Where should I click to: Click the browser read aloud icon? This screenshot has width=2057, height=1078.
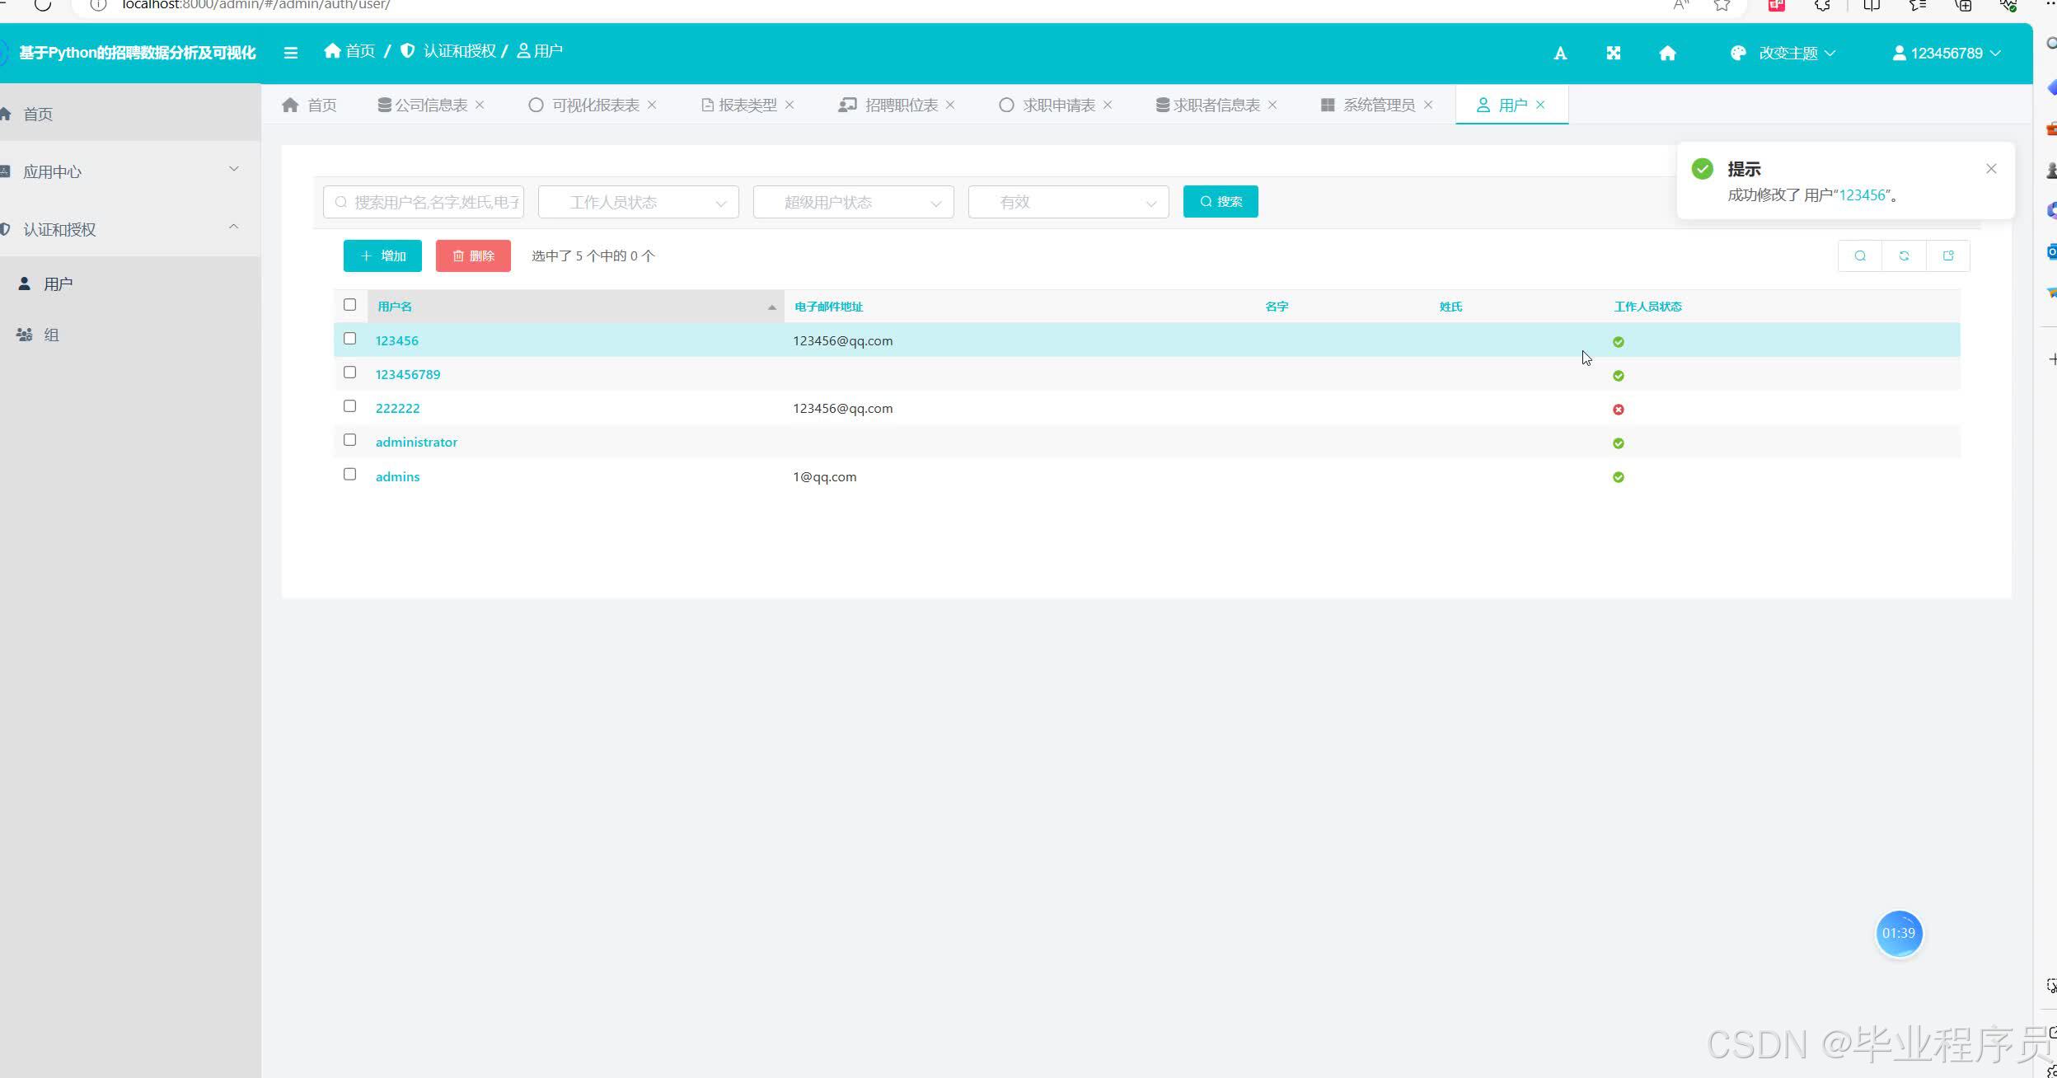pyautogui.click(x=1681, y=5)
